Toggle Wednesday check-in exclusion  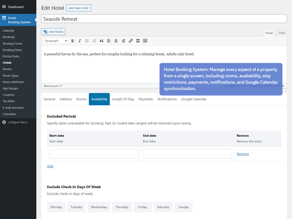[99, 207]
